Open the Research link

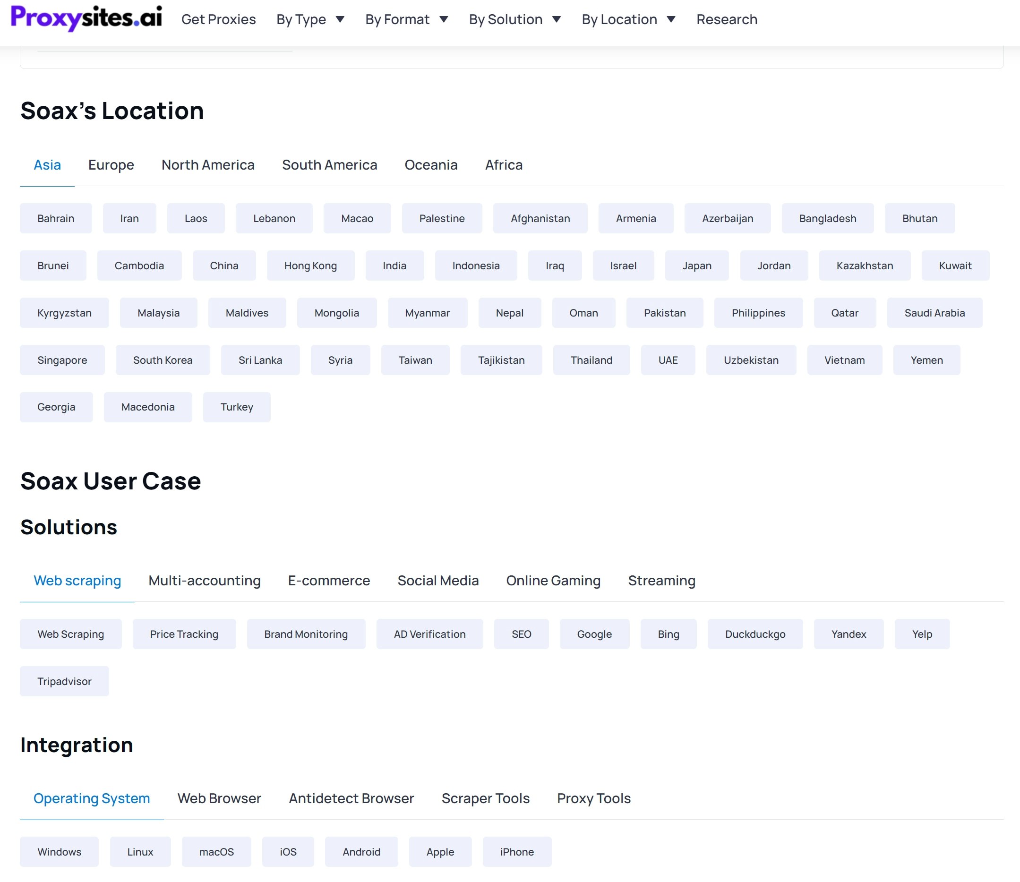(727, 20)
